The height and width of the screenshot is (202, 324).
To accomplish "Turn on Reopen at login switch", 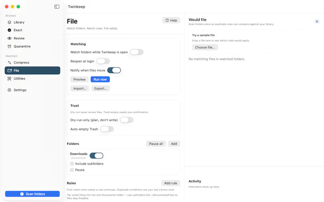I will tap(103, 61).
